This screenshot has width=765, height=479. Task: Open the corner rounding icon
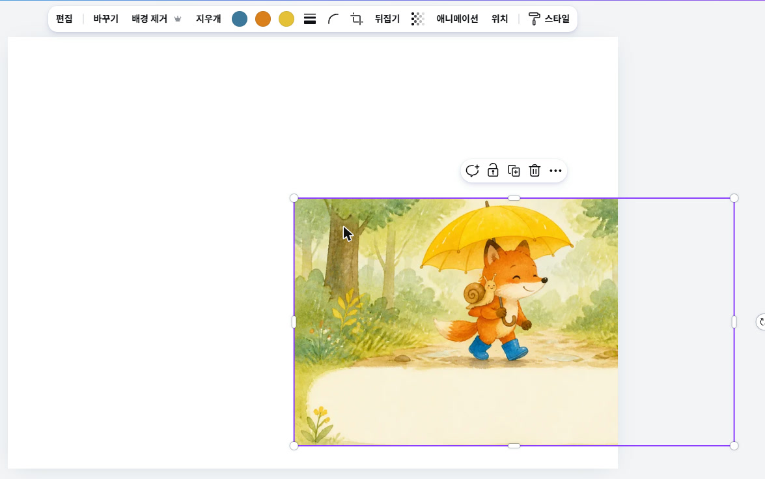pos(333,19)
